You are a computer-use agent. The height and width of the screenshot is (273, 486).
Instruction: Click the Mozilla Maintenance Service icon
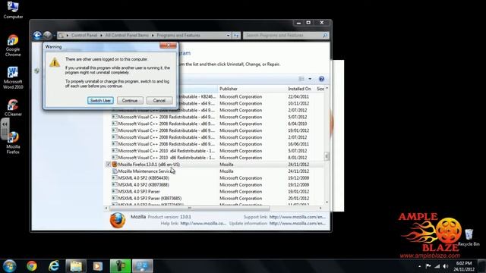pyautogui.click(x=115, y=171)
